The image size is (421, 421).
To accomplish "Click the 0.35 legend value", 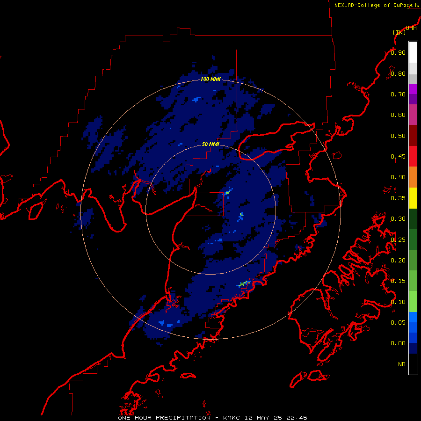I will point(398,198).
